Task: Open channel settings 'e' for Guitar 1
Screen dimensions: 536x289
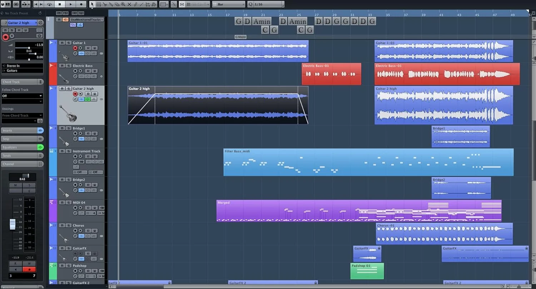Action: [x=75, y=54]
